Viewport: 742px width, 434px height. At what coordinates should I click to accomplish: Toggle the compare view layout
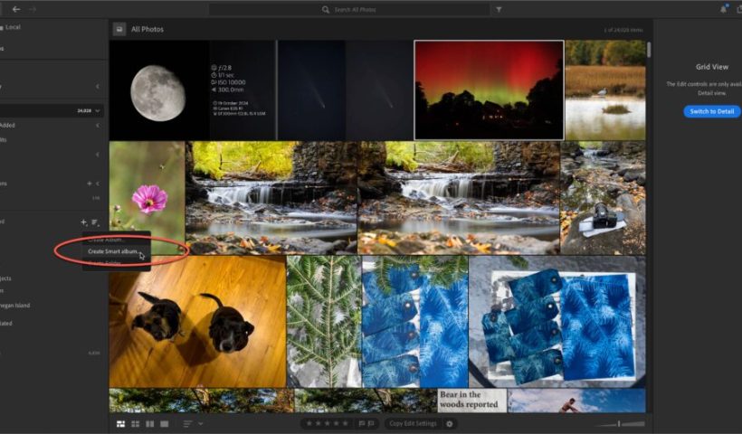point(150,423)
